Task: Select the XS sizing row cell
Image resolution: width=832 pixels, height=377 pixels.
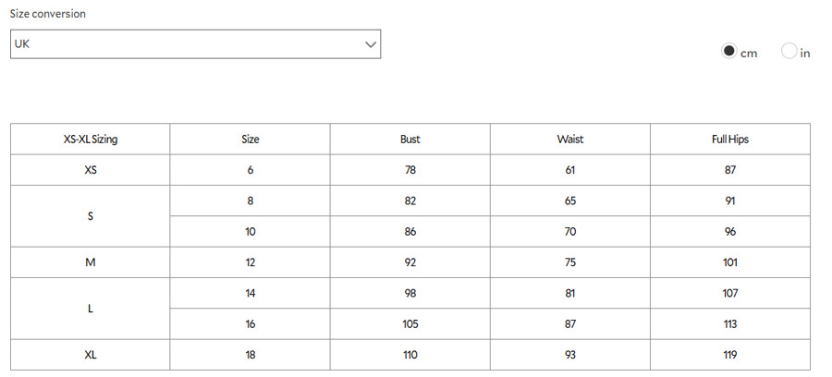Action: click(91, 170)
